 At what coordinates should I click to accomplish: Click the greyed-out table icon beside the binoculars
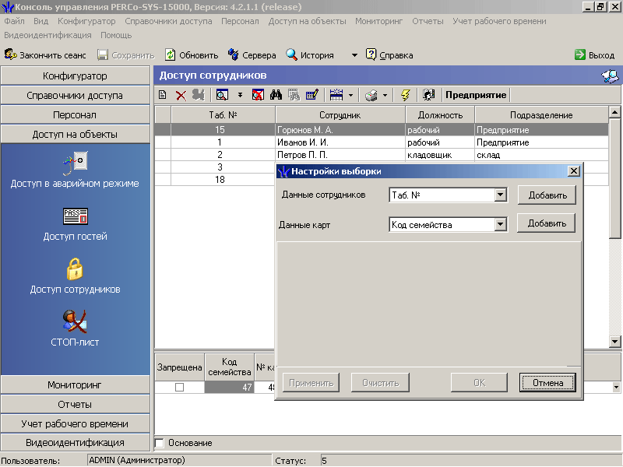click(294, 95)
